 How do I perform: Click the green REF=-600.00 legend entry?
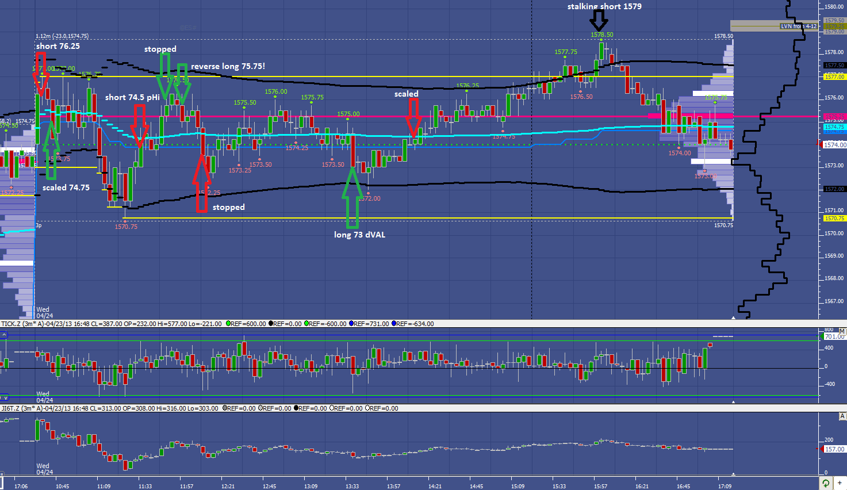click(x=325, y=324)
